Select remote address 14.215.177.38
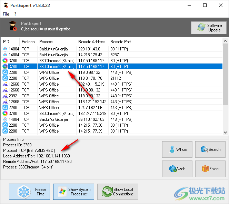229x204 pixels. 90,125
